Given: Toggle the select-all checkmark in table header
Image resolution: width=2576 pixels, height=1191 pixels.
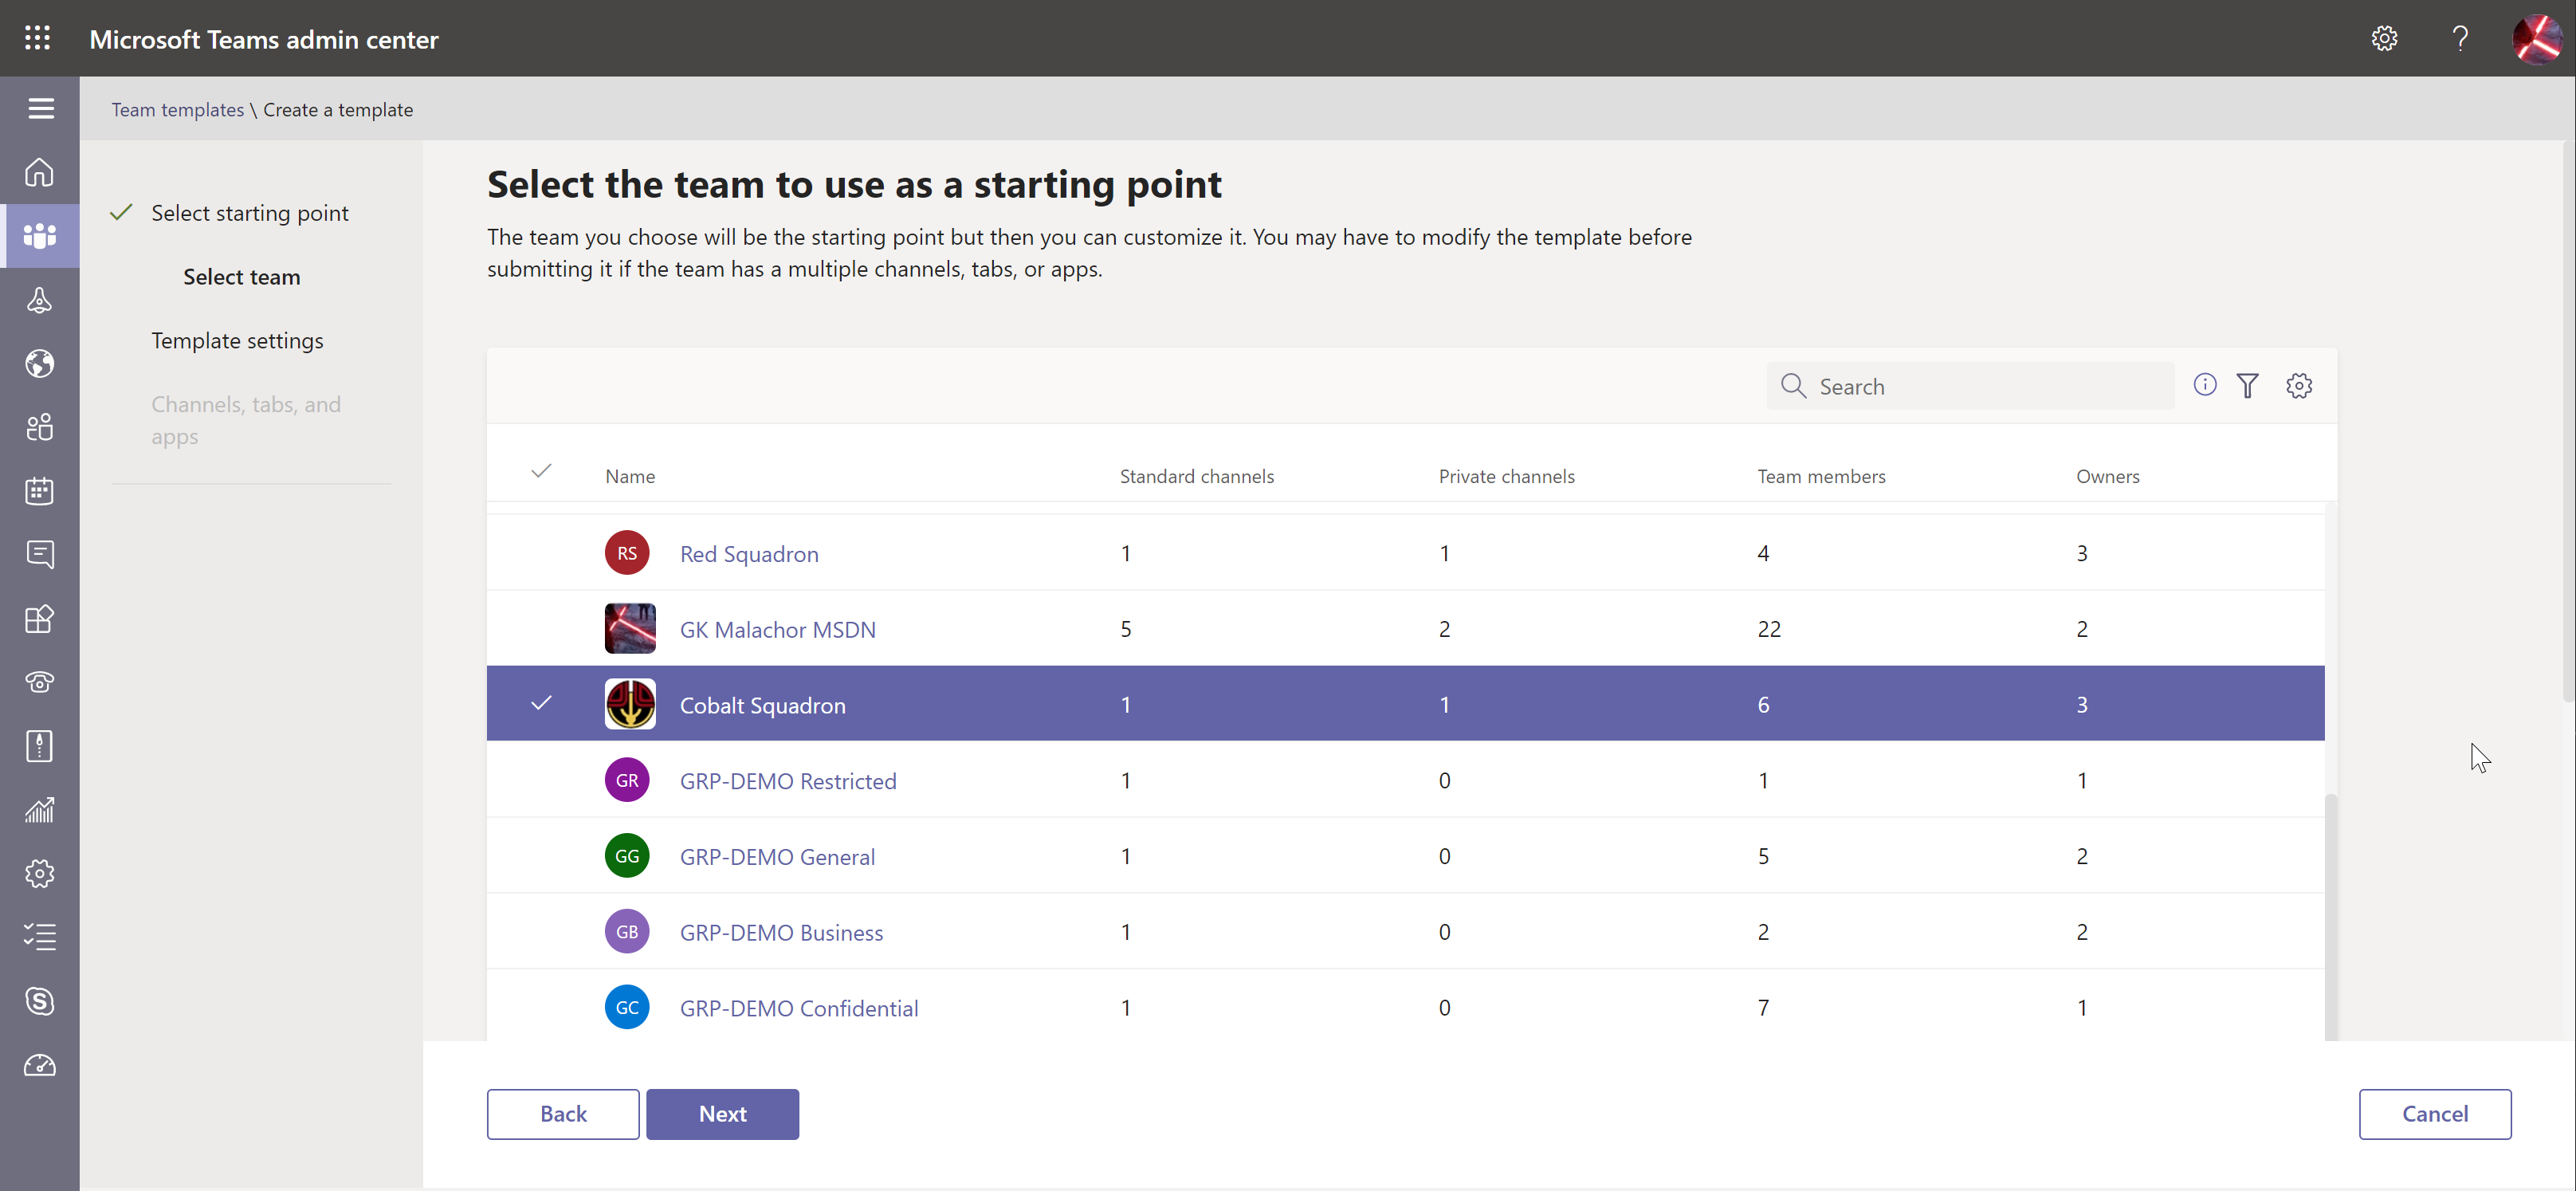Looking at the screenshot, I should coord(541,471).
